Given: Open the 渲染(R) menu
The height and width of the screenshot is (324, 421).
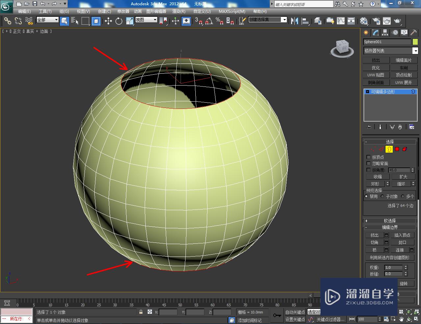Looking at the screenshot, I should [179, 12].
